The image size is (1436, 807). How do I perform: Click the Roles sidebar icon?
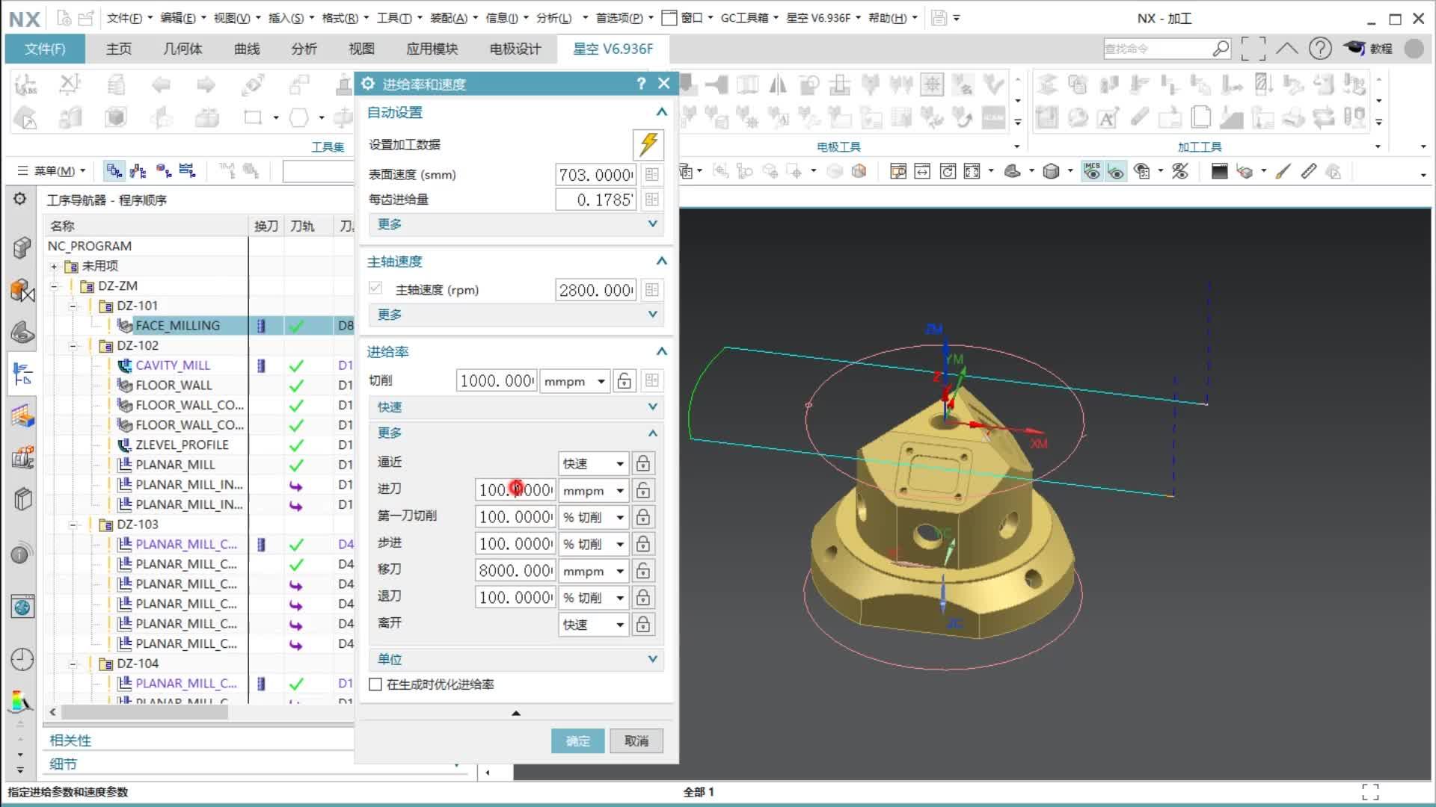22,702
